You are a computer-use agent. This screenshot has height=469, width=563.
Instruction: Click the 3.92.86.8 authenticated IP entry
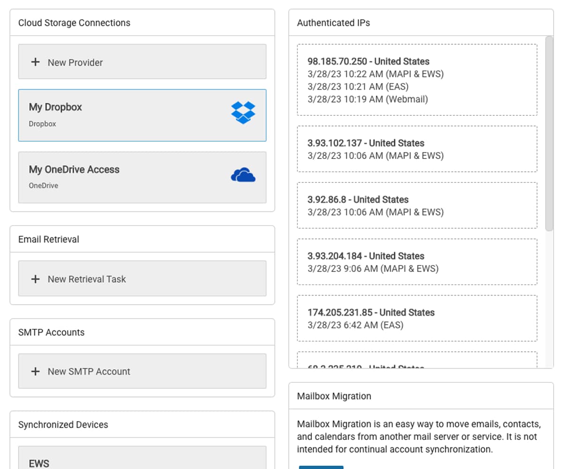click(x=417, y=205)
